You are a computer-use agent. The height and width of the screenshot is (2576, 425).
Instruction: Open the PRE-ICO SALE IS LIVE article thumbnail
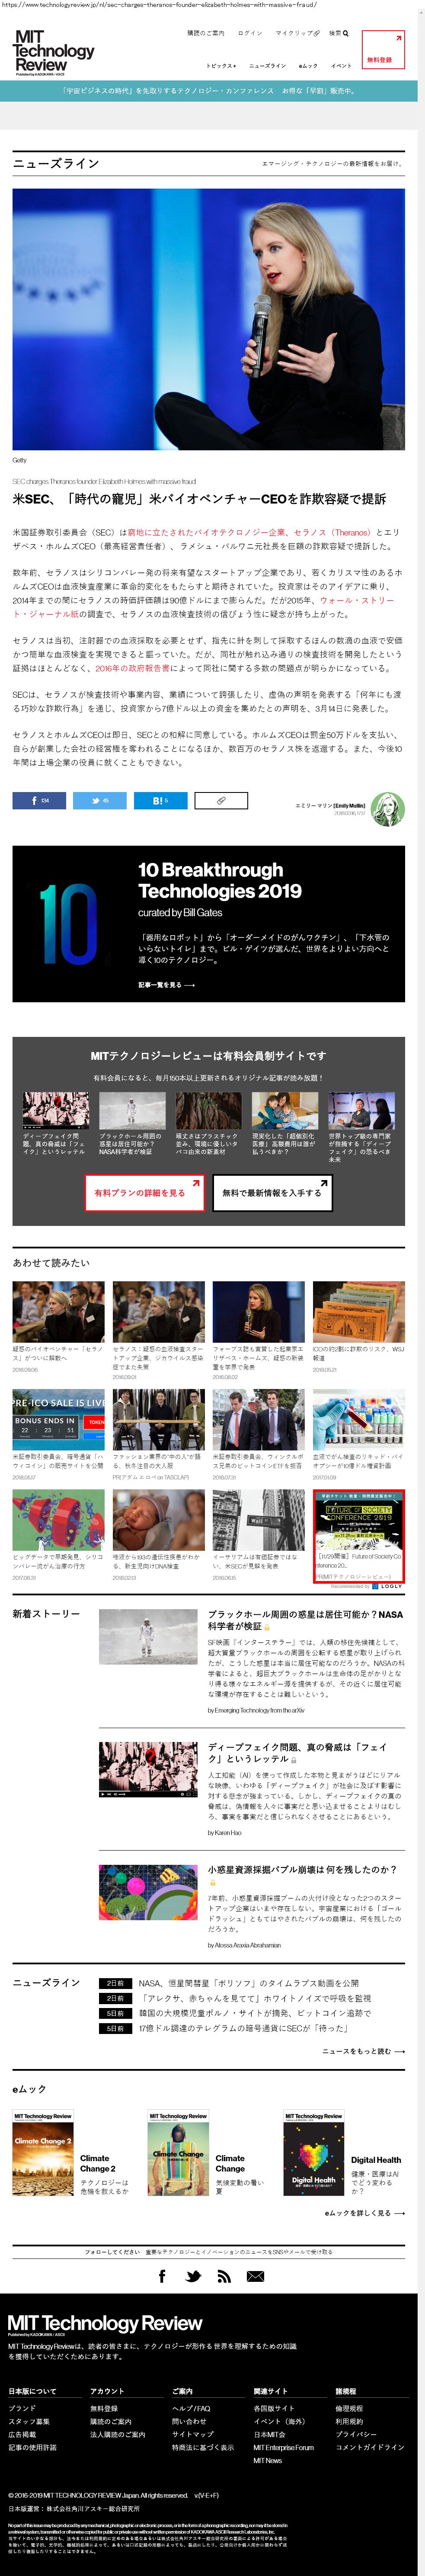[58, 1418]
